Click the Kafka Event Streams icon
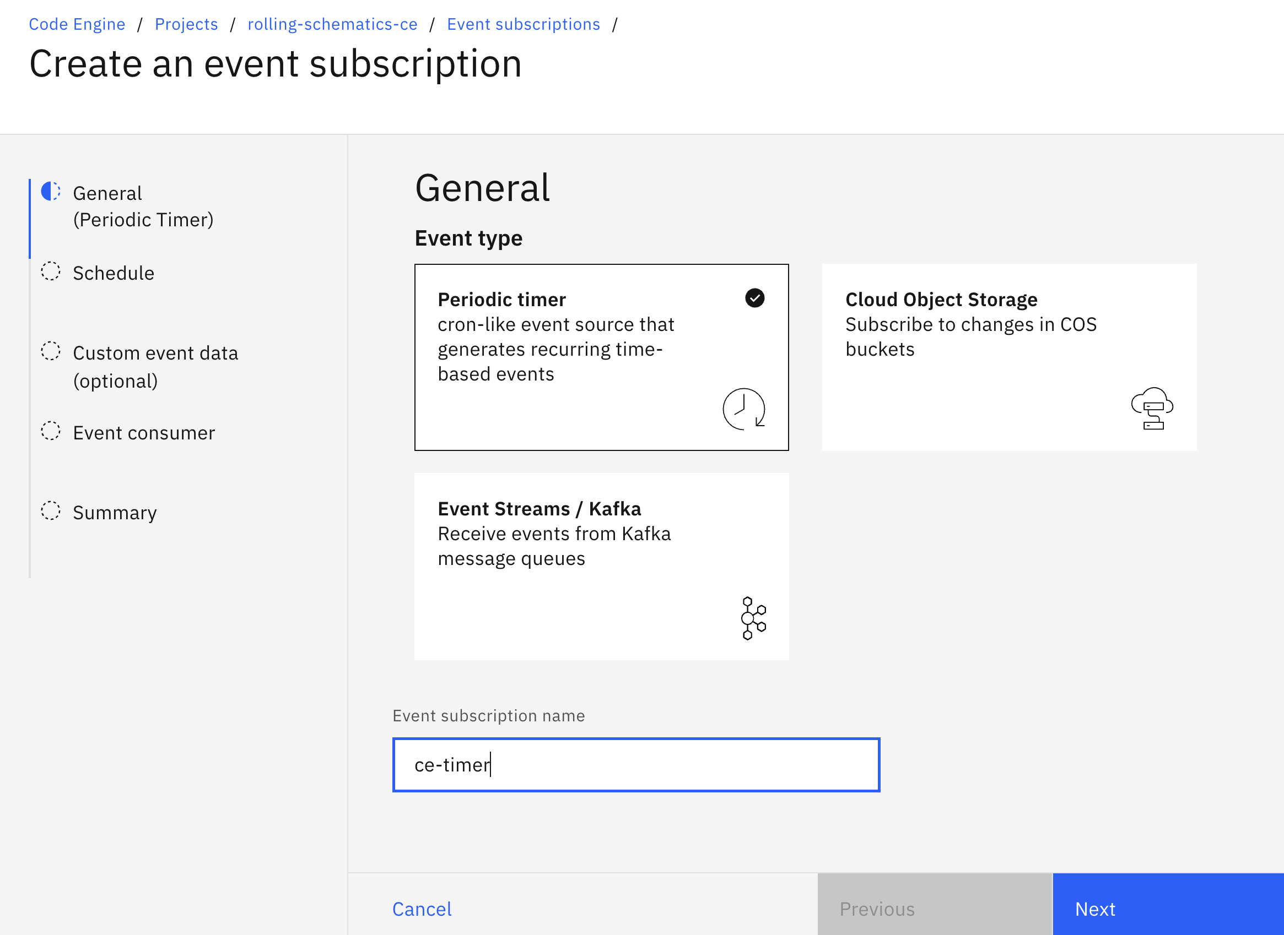Image resolution: width=1284 pixels, height=935 pixels. (x=753, y=618)
